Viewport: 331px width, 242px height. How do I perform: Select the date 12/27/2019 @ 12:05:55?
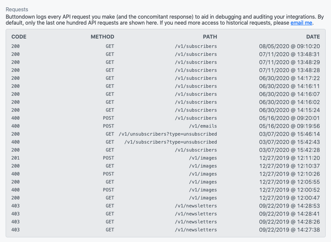click(x=289, y=182)
